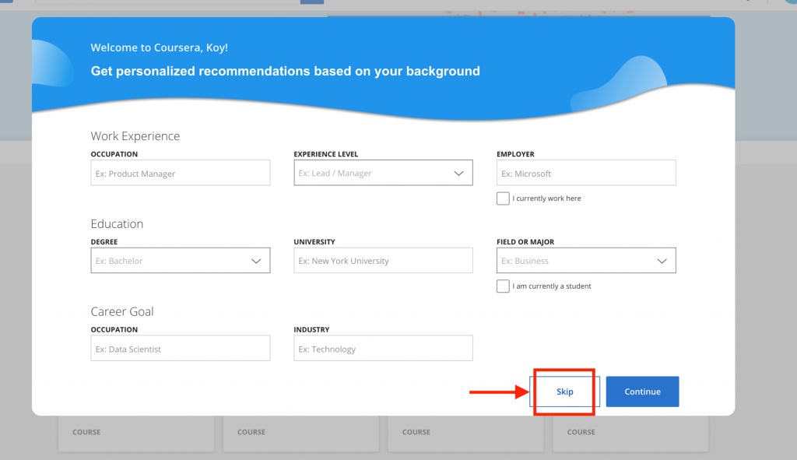
Task: Click the Continue button
Action: [642, 392]
